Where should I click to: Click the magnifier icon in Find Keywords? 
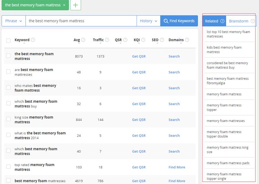pyautogui.click(x=166, y=21)
